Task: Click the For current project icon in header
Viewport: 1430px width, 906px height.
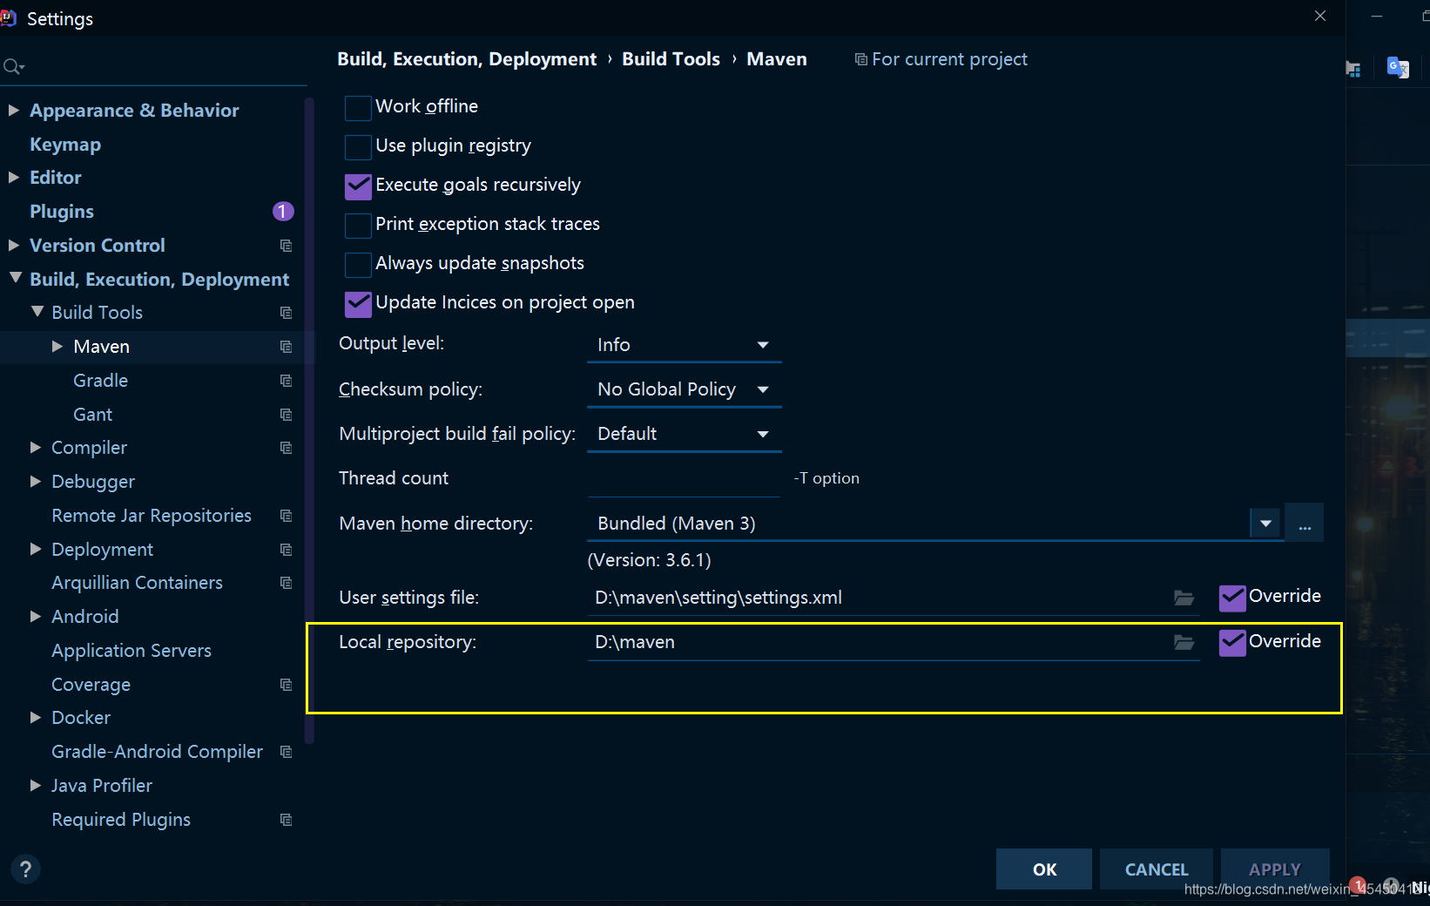Action: point(860,59)
